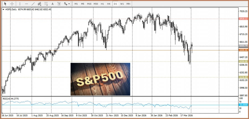Select the 6555.79 current price tag

click(243, 46)
